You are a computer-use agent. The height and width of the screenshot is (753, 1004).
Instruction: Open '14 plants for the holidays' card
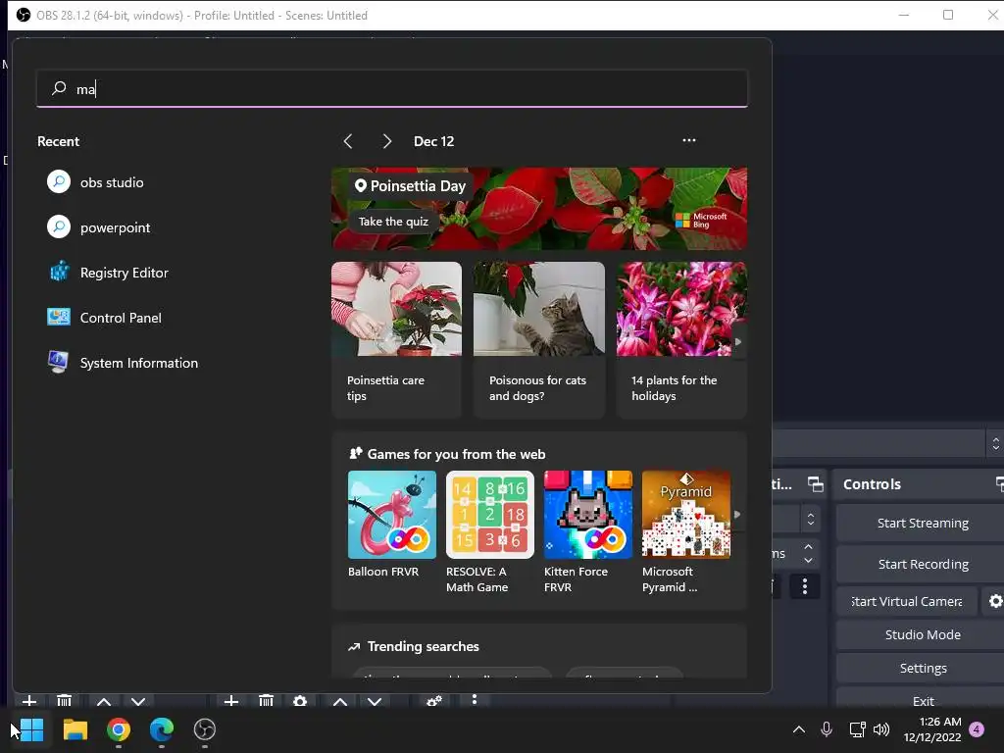point(681,339)
